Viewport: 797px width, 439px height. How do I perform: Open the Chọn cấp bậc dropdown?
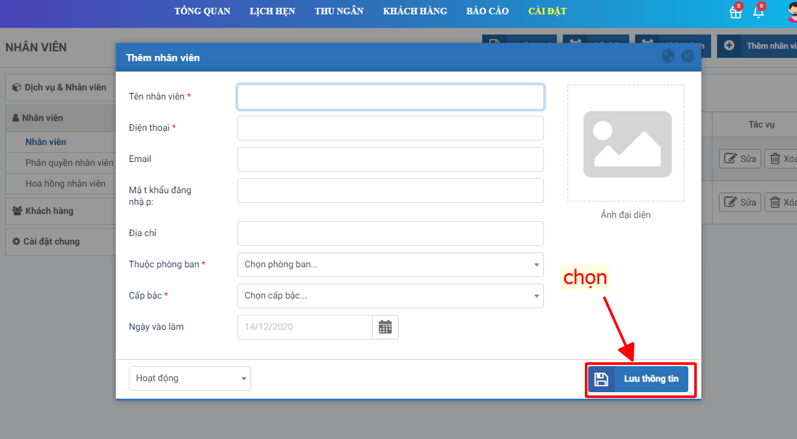390,296
